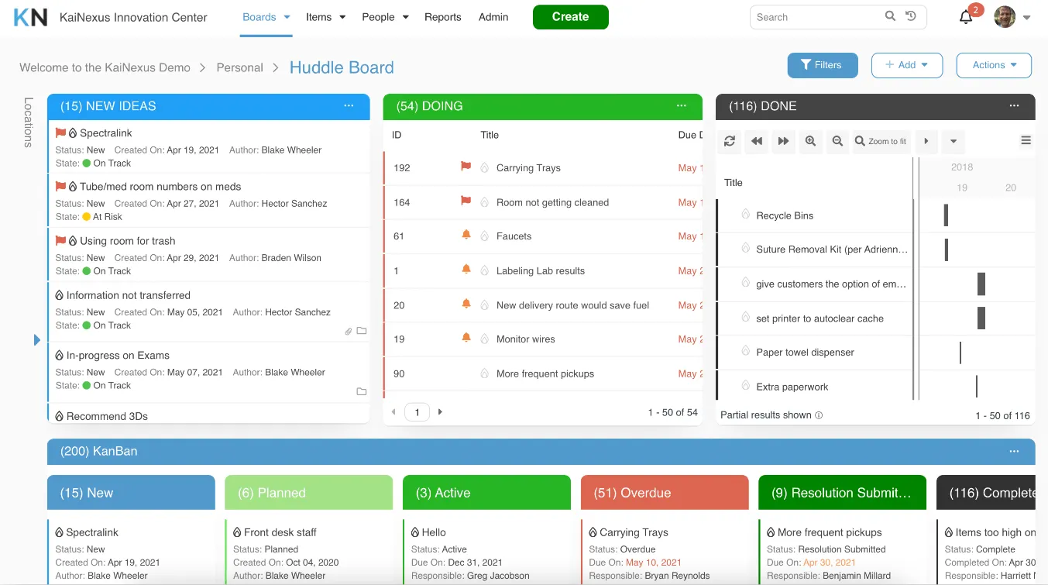Go to the Reports menu item
This screenshot has height=585, width=1048.
click(x=443, y=17)
